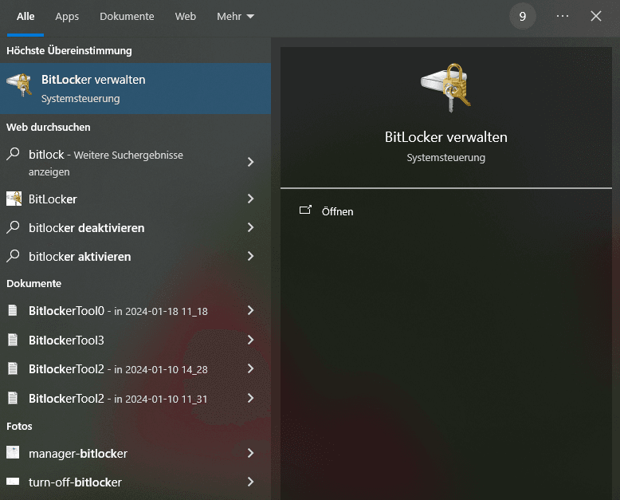Image resolution: width=620 pixels, height=500 pixels.
Task: Open BitlockerTool2 in 2024-01-10 11_31
Action: click(x=135, y=398)
